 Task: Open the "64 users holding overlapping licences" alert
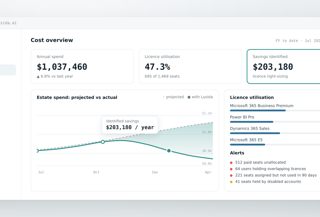(x=268, y=169)
